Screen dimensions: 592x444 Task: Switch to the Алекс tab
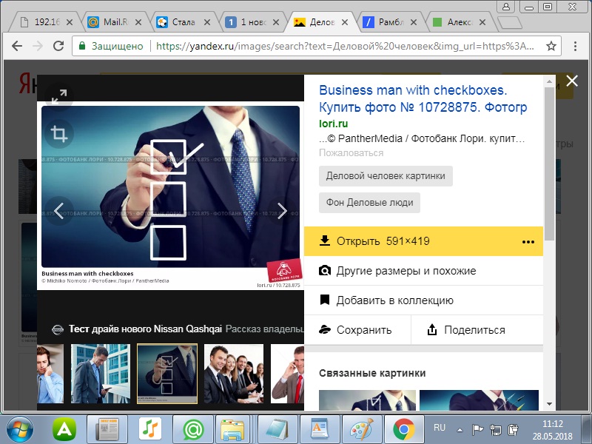(457, 22)
